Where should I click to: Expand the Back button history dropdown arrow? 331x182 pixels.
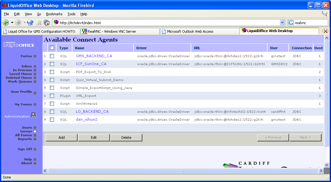(x=12, y=23)
